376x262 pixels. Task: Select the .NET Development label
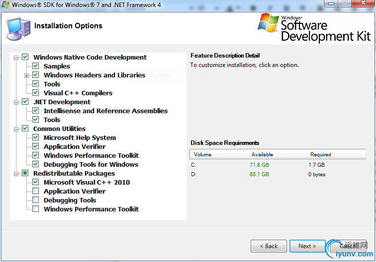(62, 102)
